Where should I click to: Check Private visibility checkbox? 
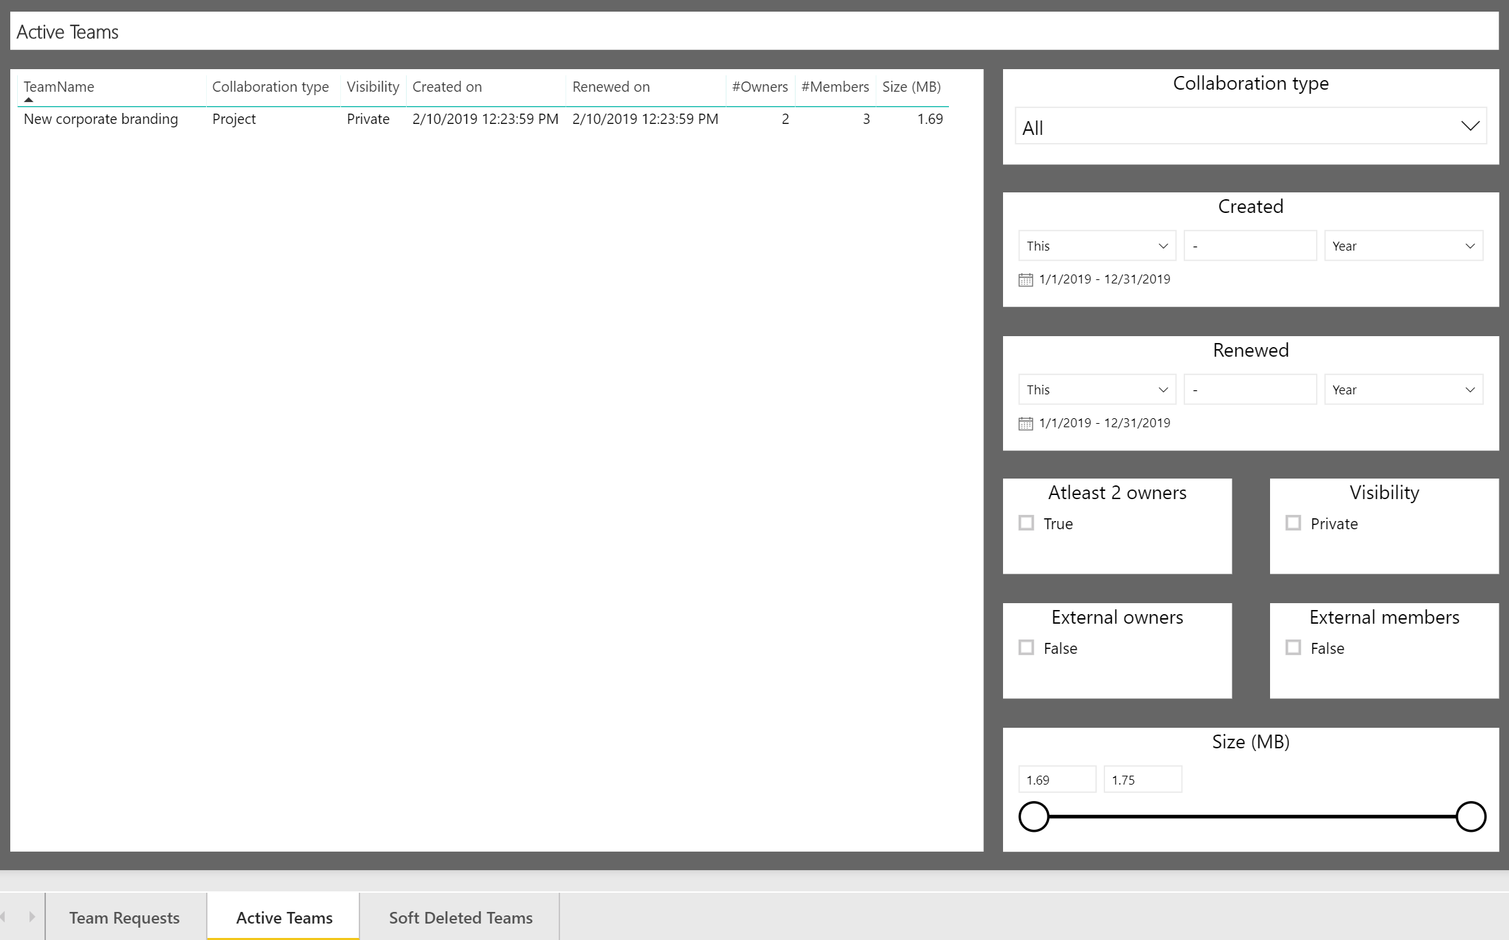(1293, 523)
